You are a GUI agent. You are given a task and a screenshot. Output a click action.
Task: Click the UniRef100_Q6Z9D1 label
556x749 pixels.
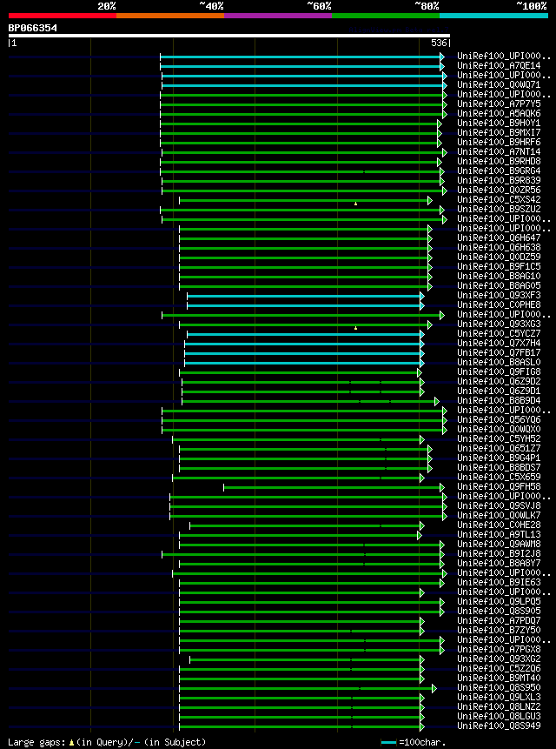click(499, 391)
